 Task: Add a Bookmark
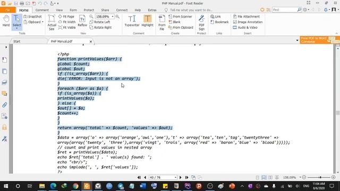[x=219, y=22]
